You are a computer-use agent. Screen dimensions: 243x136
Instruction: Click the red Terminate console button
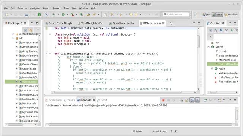click(163, 100)
